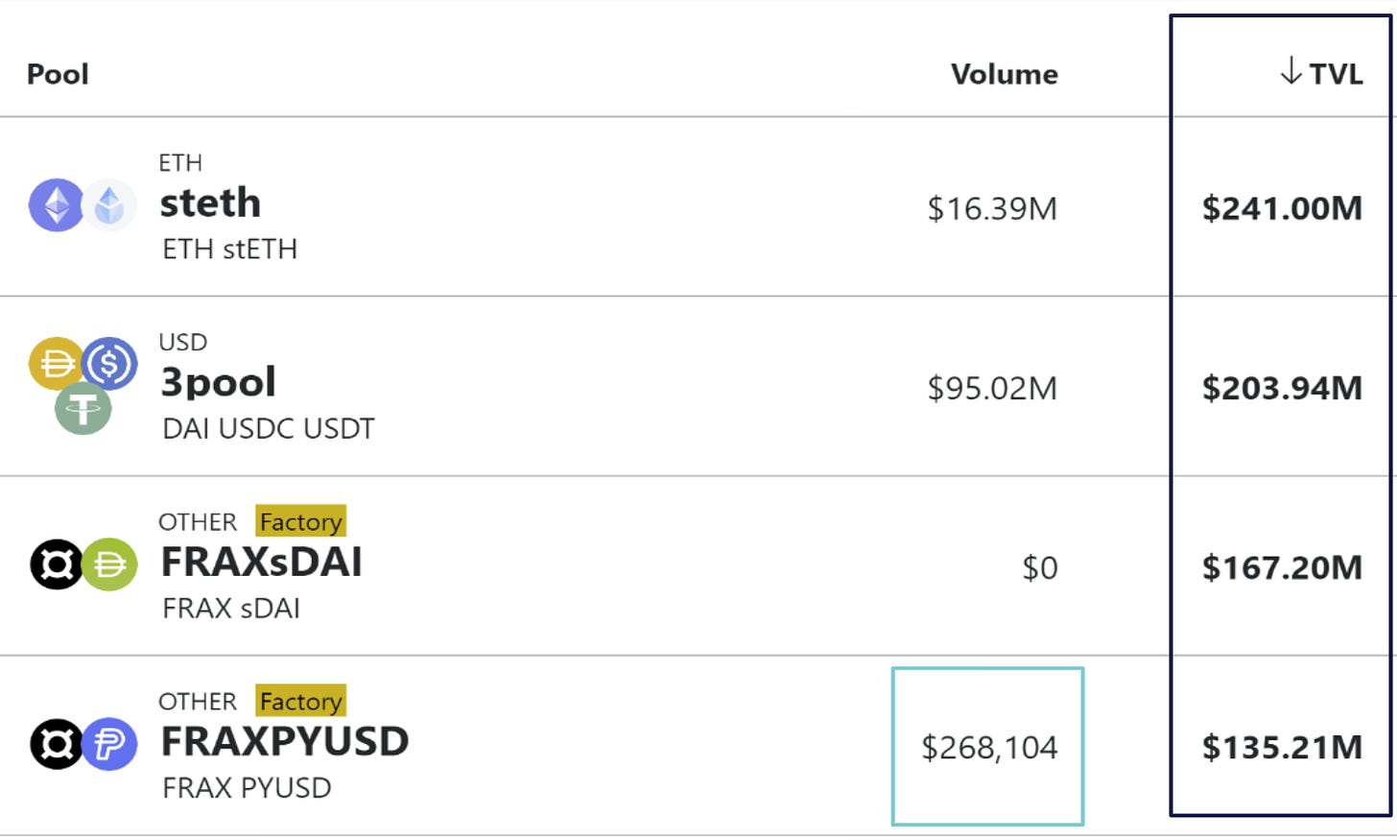The width and height of the screenshot is (1397, 840).
Task: Click the Ethereum token icon in steth row
Action: [57, 205]
